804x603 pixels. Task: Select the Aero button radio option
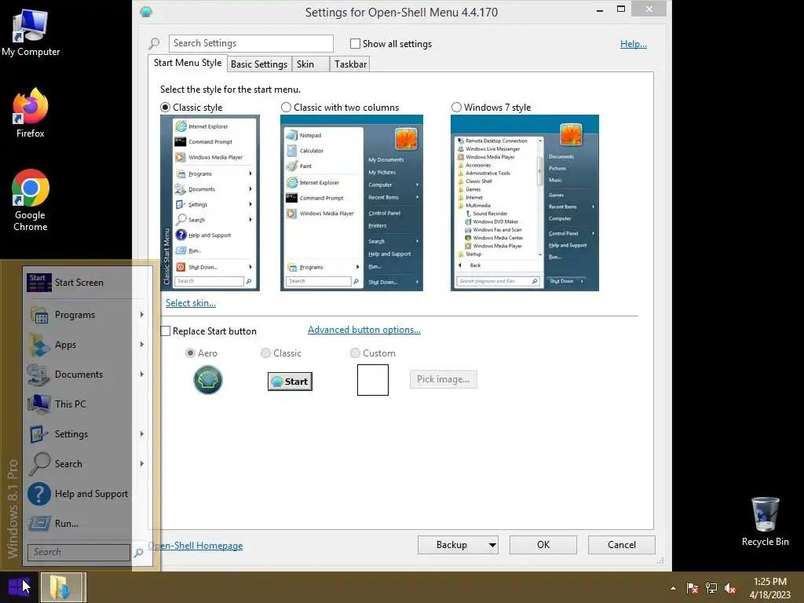[x=190, y=353]
